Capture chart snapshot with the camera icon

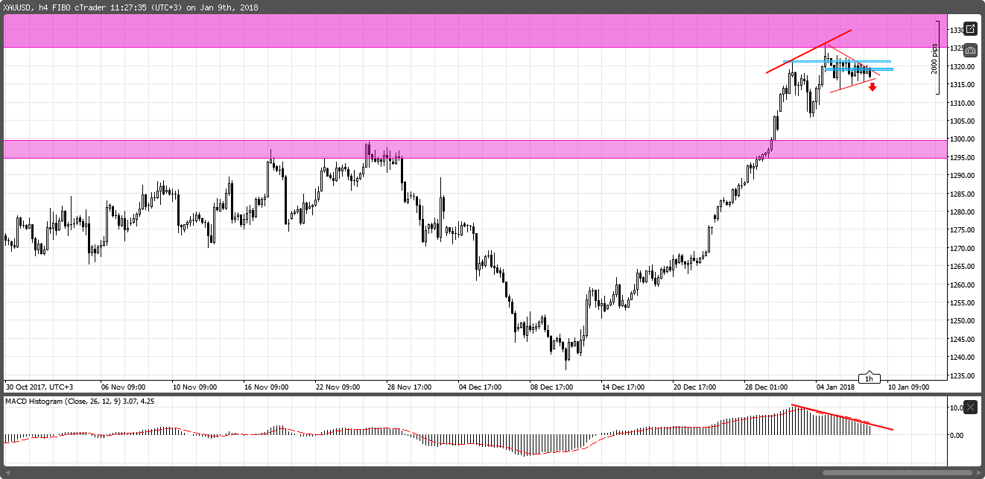(969, 50)
